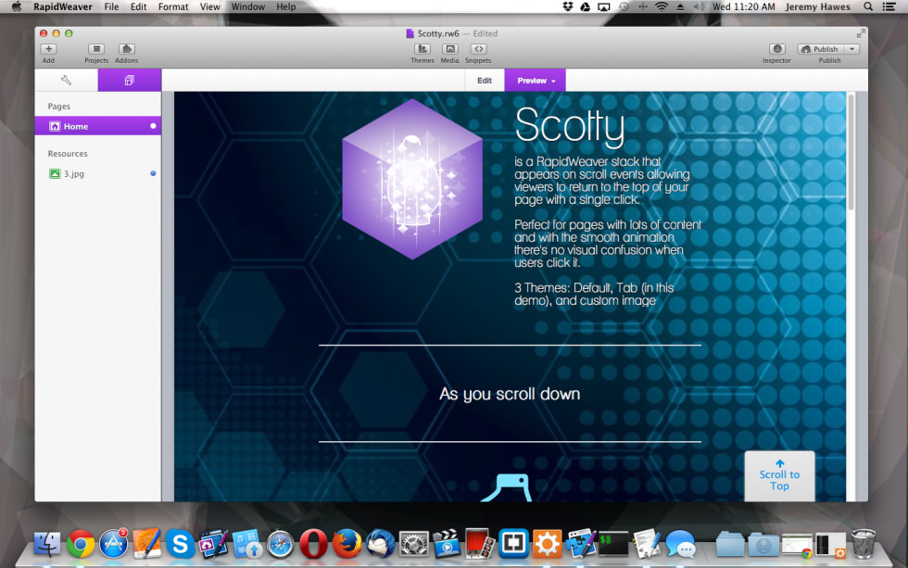
Task: Click the Scroll to Top button
Action: (779, 476)
